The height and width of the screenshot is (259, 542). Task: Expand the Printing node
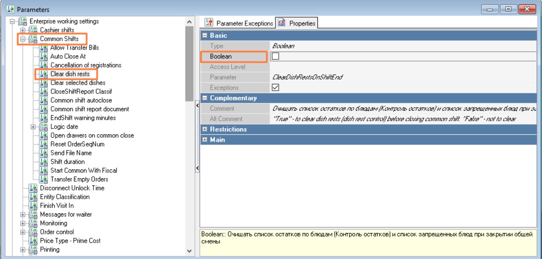(23, 249)
